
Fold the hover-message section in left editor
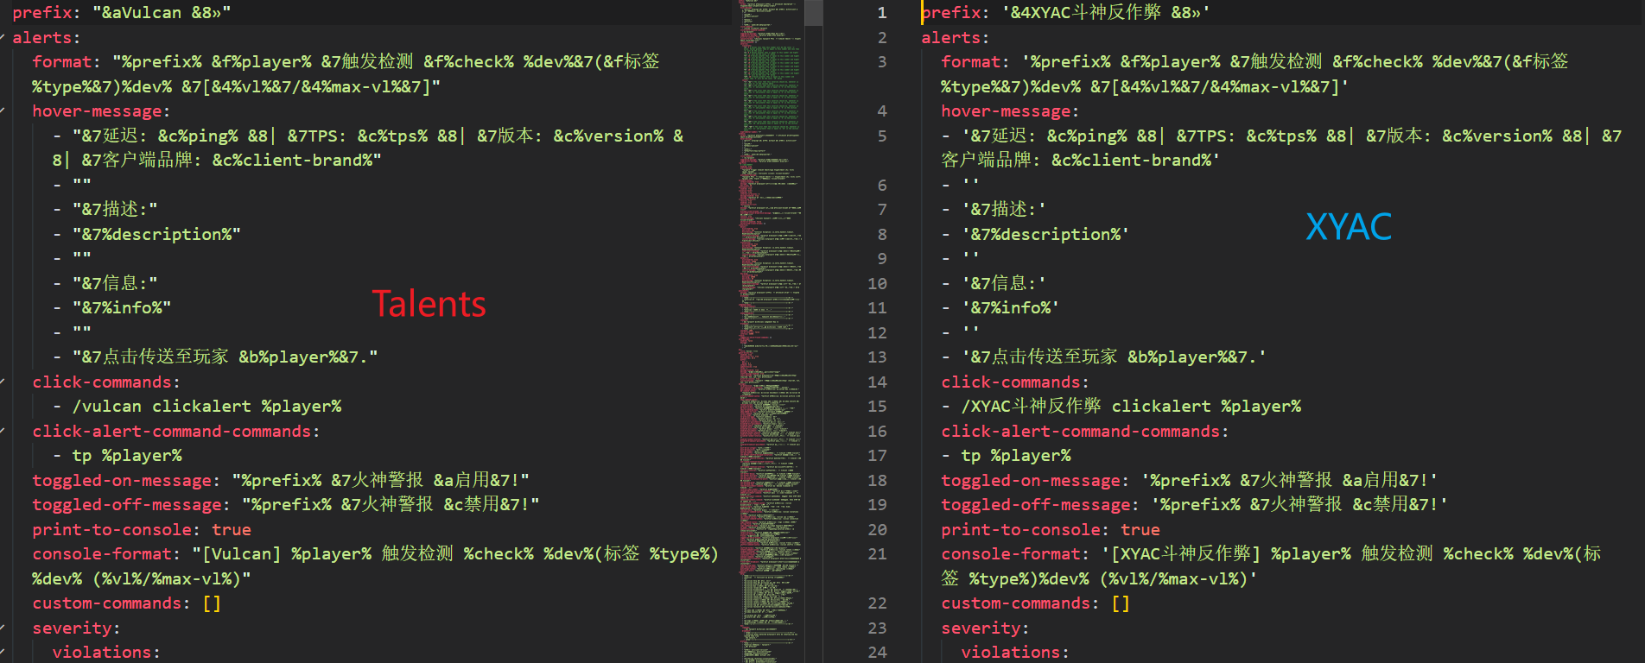3,111
